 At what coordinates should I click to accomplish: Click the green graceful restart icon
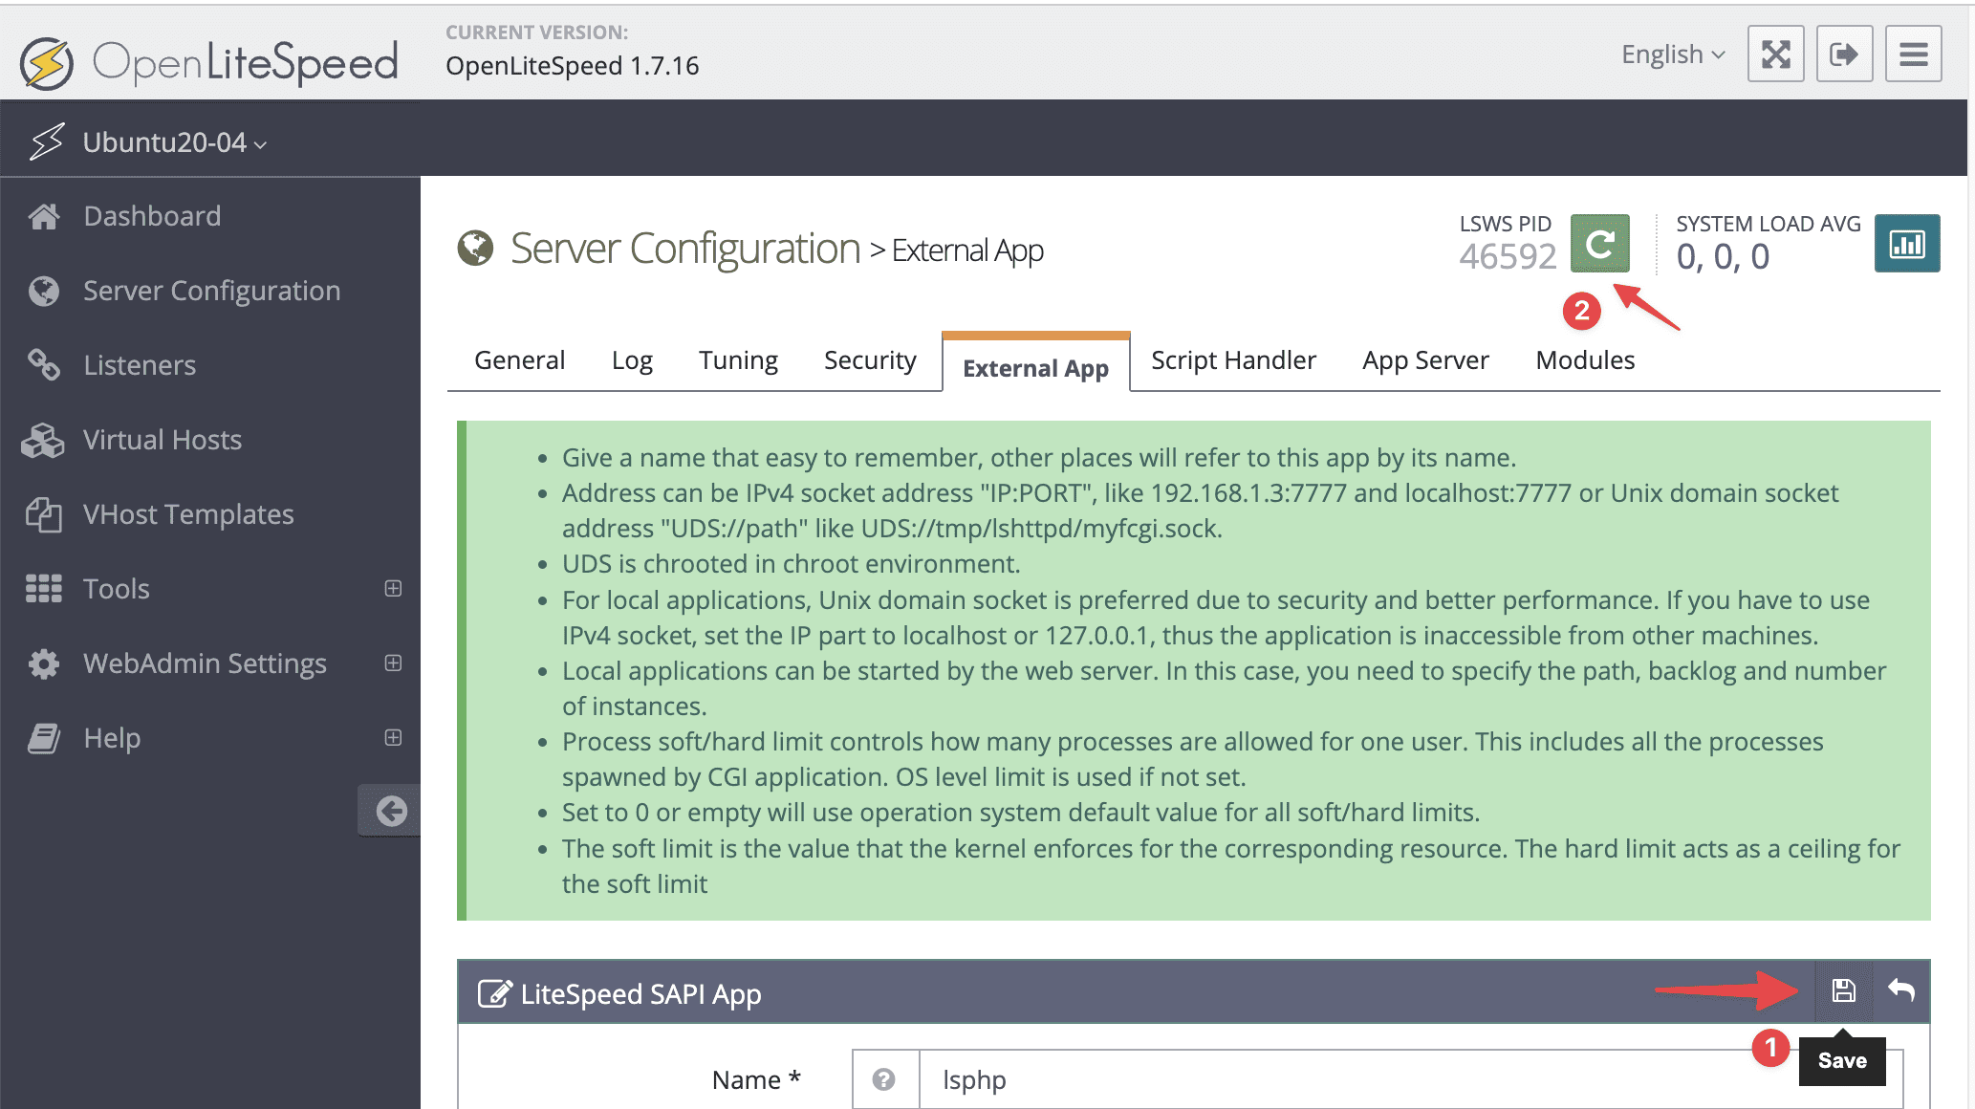(1599, 244)
